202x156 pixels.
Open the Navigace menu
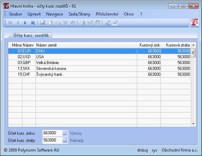(54, 14)
